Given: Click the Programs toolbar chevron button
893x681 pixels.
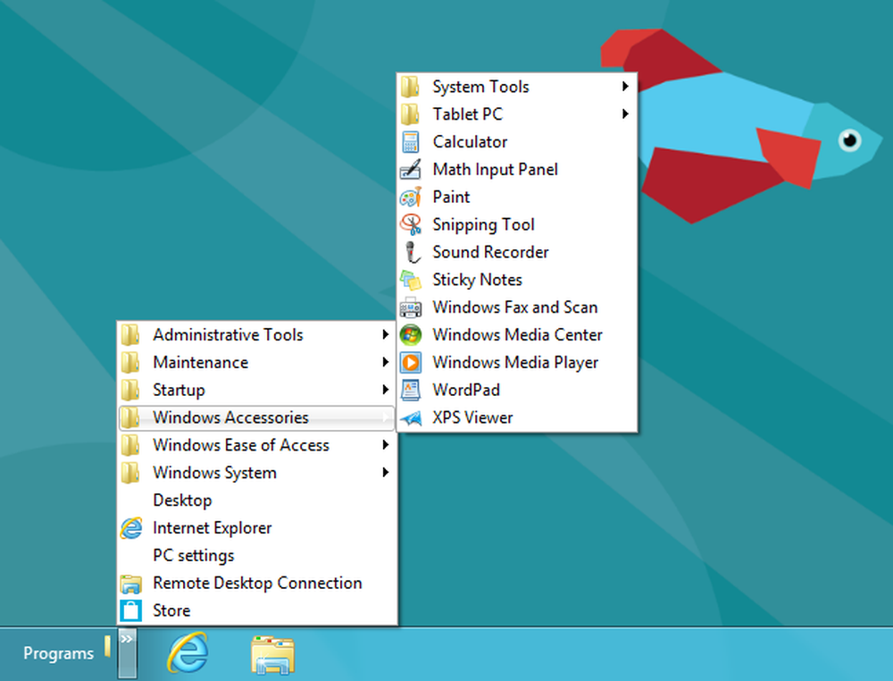Looking at the screenshot, I should [x=127, y=653].
